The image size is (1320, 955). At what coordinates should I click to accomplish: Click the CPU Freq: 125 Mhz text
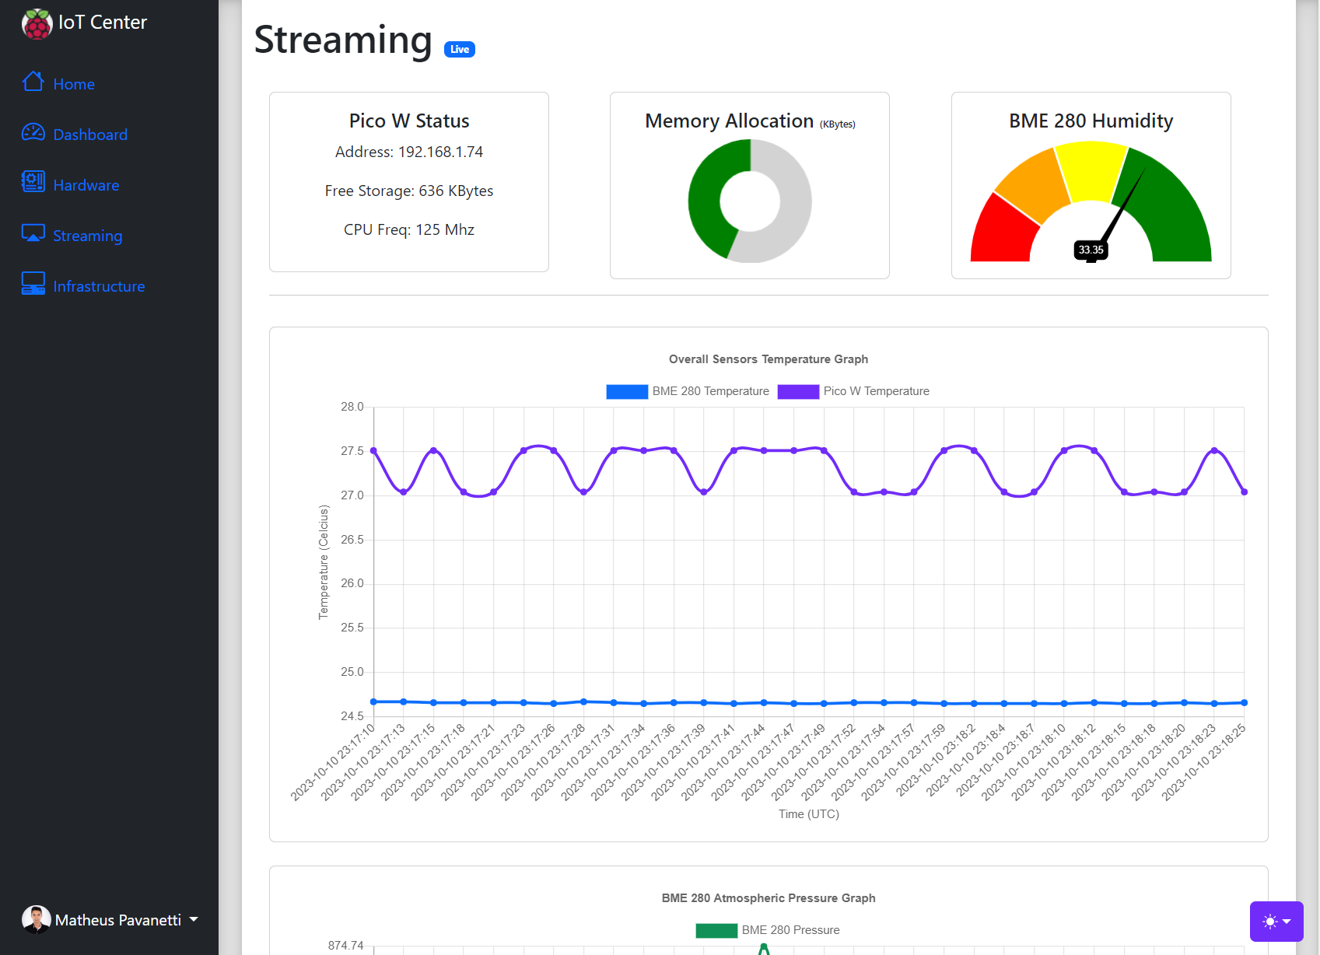click(409, 229)
